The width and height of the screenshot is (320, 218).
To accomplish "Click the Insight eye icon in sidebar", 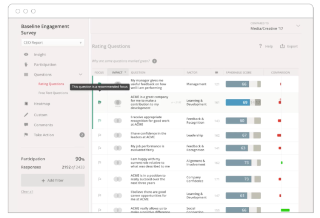I will pos(26,55).
